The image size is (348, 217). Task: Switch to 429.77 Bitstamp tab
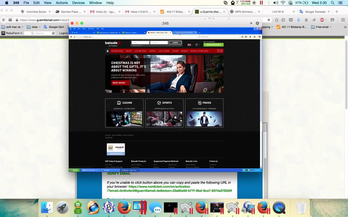(x=175, y=12)
